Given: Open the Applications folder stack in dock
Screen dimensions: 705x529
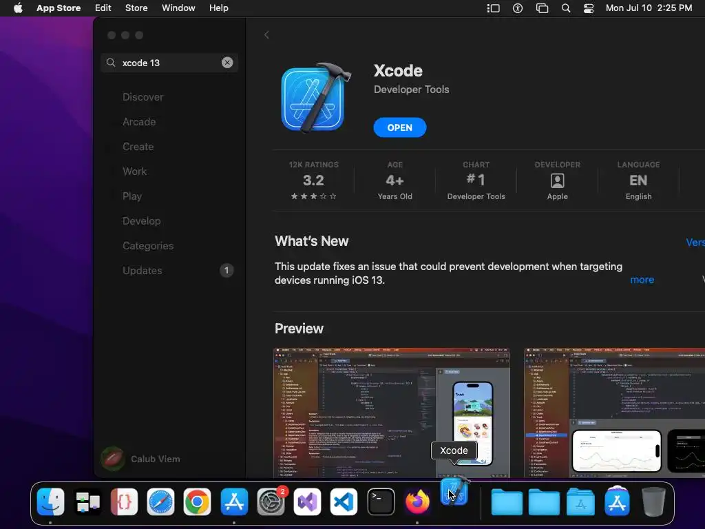Looking at the screenshot, I should point(580,501).
